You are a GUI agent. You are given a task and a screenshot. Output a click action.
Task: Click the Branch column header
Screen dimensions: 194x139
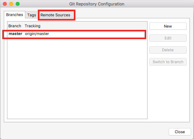[15, 26]
